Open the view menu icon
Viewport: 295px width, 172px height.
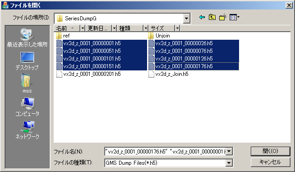234,17
